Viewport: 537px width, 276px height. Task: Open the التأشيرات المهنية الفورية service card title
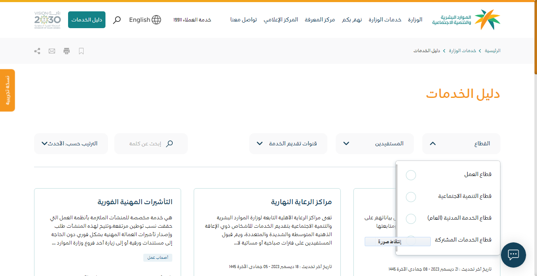[x=135, y=202]
